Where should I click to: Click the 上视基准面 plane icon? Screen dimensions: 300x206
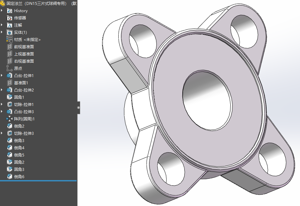click(x=10, y=54)
